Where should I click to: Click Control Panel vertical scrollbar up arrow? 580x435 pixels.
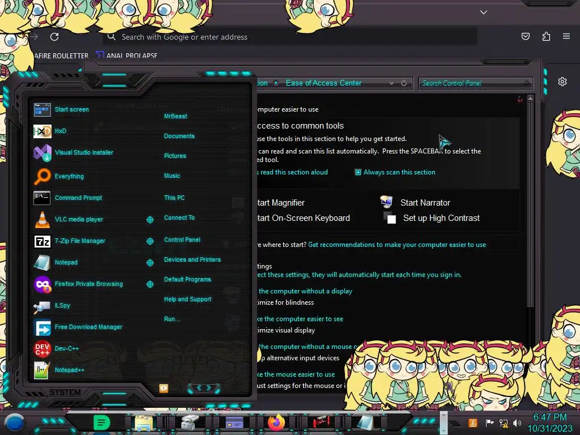coord(530,99)
